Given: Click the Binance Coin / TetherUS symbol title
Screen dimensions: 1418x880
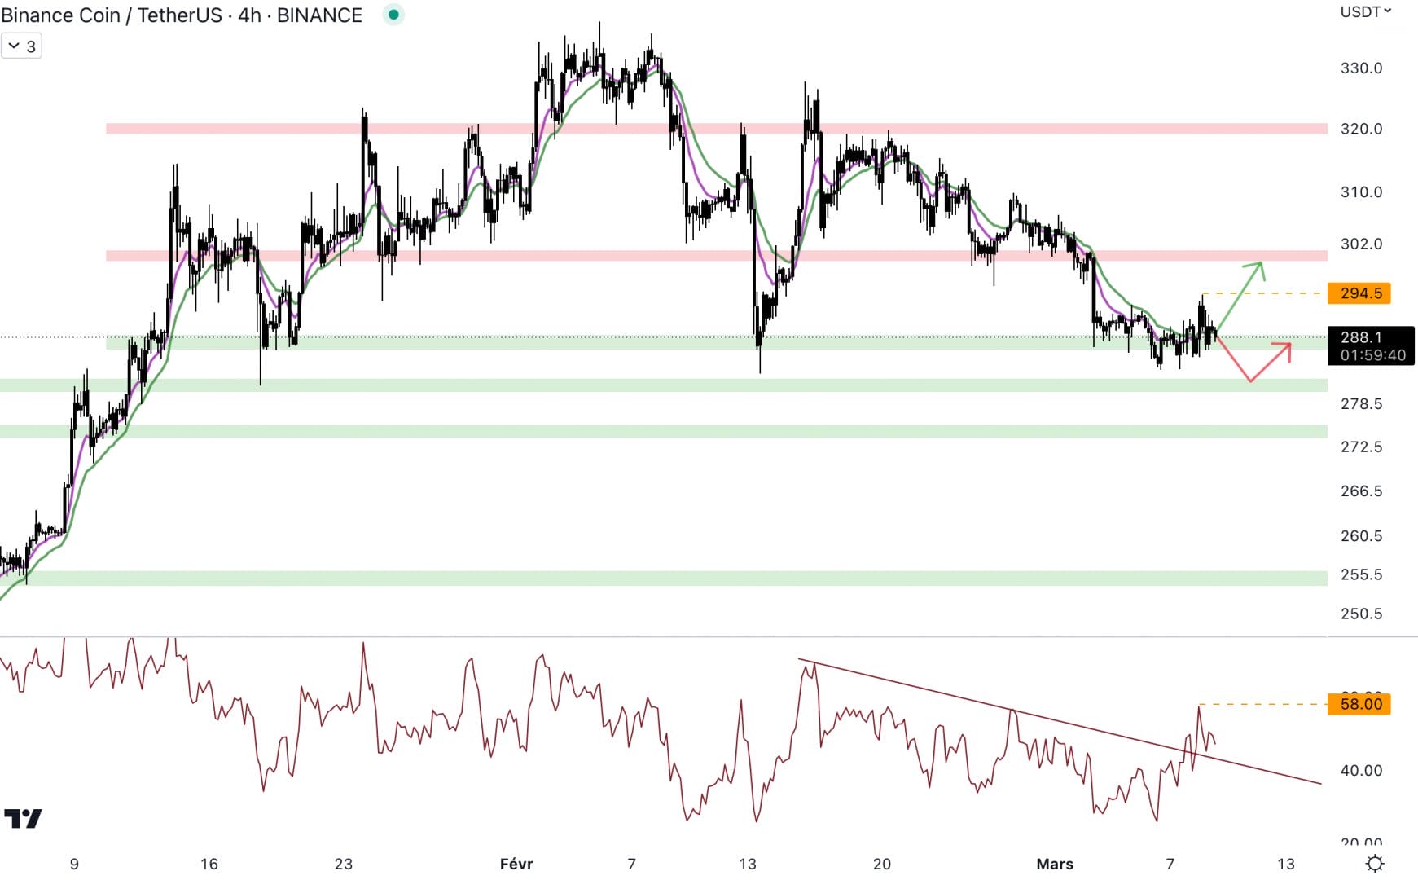Looking at the screenshot, I should [x=114, y=14].
